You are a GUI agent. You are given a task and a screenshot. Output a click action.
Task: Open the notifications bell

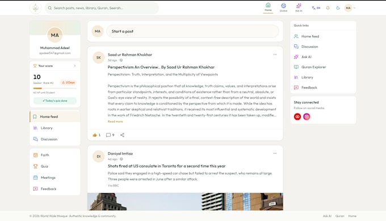(328, 8)
